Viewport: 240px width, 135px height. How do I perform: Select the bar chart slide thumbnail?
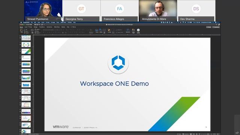[x=26, y=78]
